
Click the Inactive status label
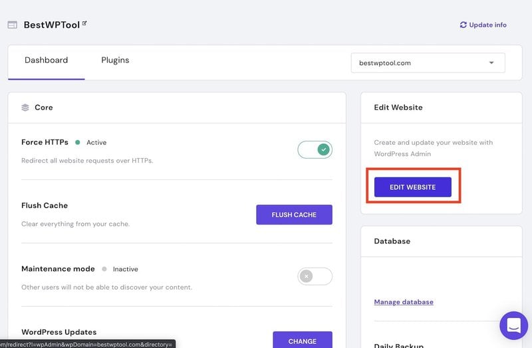126,269
